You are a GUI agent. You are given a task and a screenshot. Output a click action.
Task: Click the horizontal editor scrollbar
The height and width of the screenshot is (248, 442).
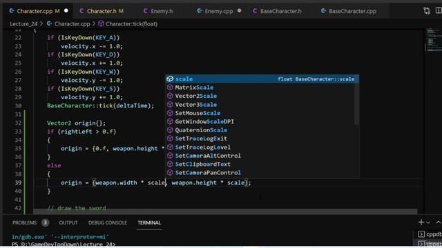[x=225, y=211]
